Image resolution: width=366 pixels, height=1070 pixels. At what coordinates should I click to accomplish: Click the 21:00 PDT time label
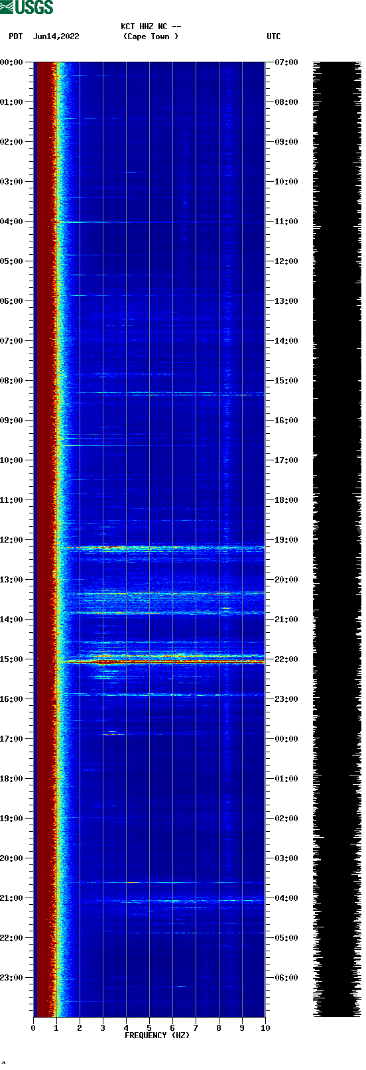point(11,898)
